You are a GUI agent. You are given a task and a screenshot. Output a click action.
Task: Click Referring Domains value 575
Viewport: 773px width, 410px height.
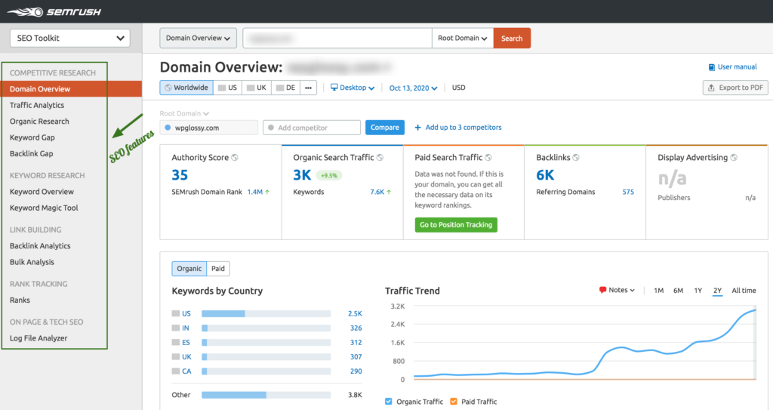tap(628, 192)
